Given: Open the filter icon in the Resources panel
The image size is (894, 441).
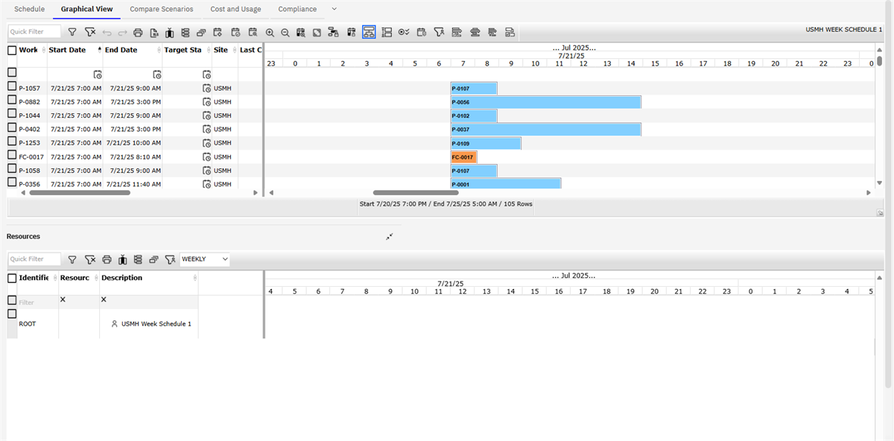Looking at the screenshot, I should [x=72, y=259].
